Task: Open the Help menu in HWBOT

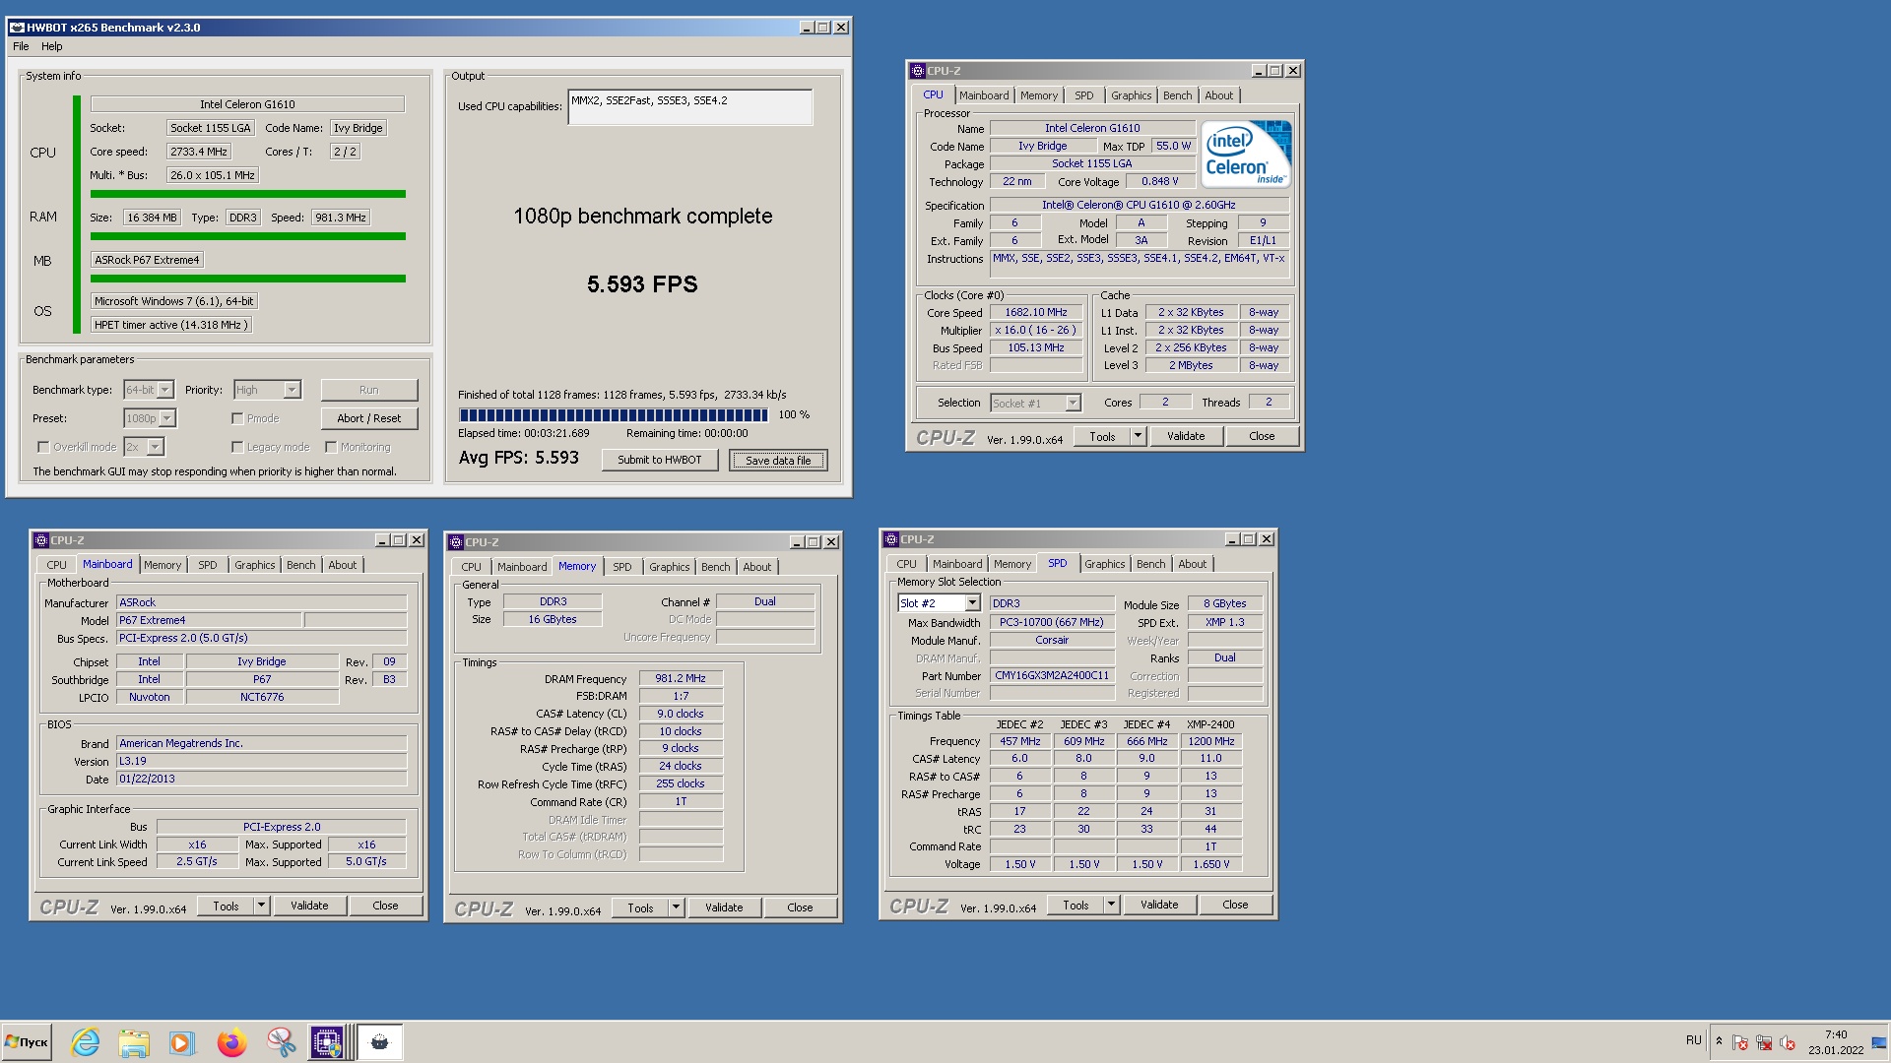Action: pyautogui.click(x=52, y=46)
